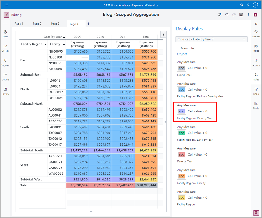Open the Suggest pane

[5, 62]
